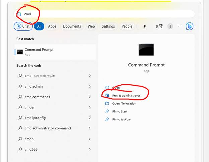Switch to the Apps filter tab
Image resolution: width=209 pixels, height=162 pixels.
coord(52,26)
